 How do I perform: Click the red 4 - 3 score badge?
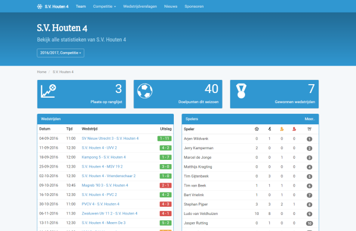click(166, 204)
